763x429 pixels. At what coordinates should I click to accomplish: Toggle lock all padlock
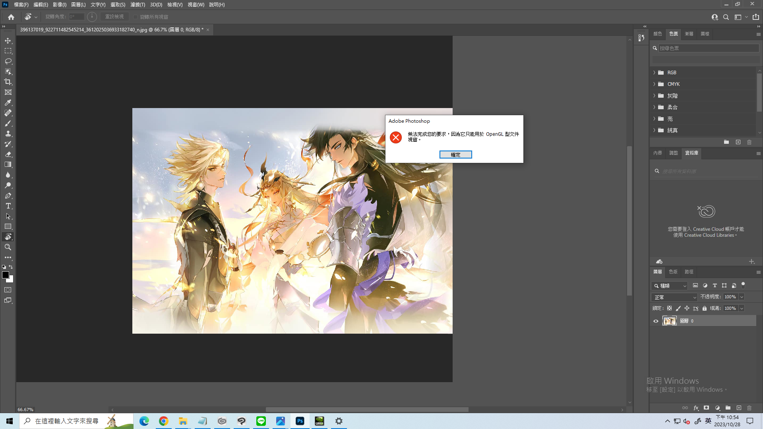[705, 308]
